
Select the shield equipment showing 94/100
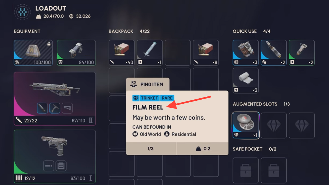(x=76, y=53)
